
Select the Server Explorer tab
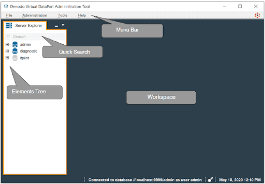click(x=25, y=26)
